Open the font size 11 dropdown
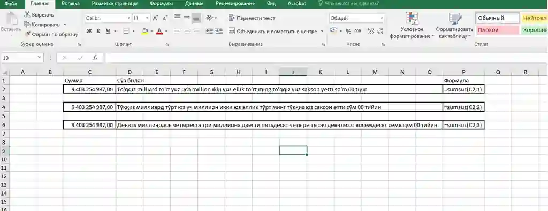This screenshot has width=548, height=211. tap(147, 18)
